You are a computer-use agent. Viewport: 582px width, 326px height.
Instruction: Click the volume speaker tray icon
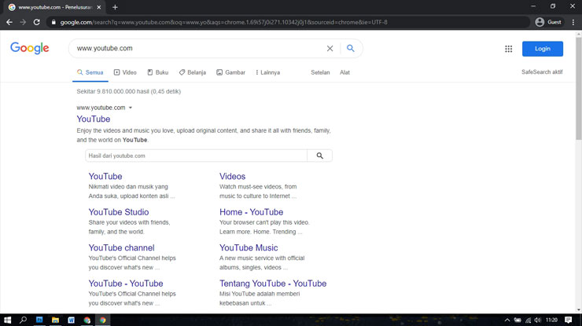pos(537,320)
